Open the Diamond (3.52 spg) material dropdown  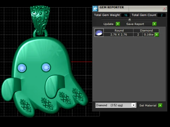coord(116,105)
